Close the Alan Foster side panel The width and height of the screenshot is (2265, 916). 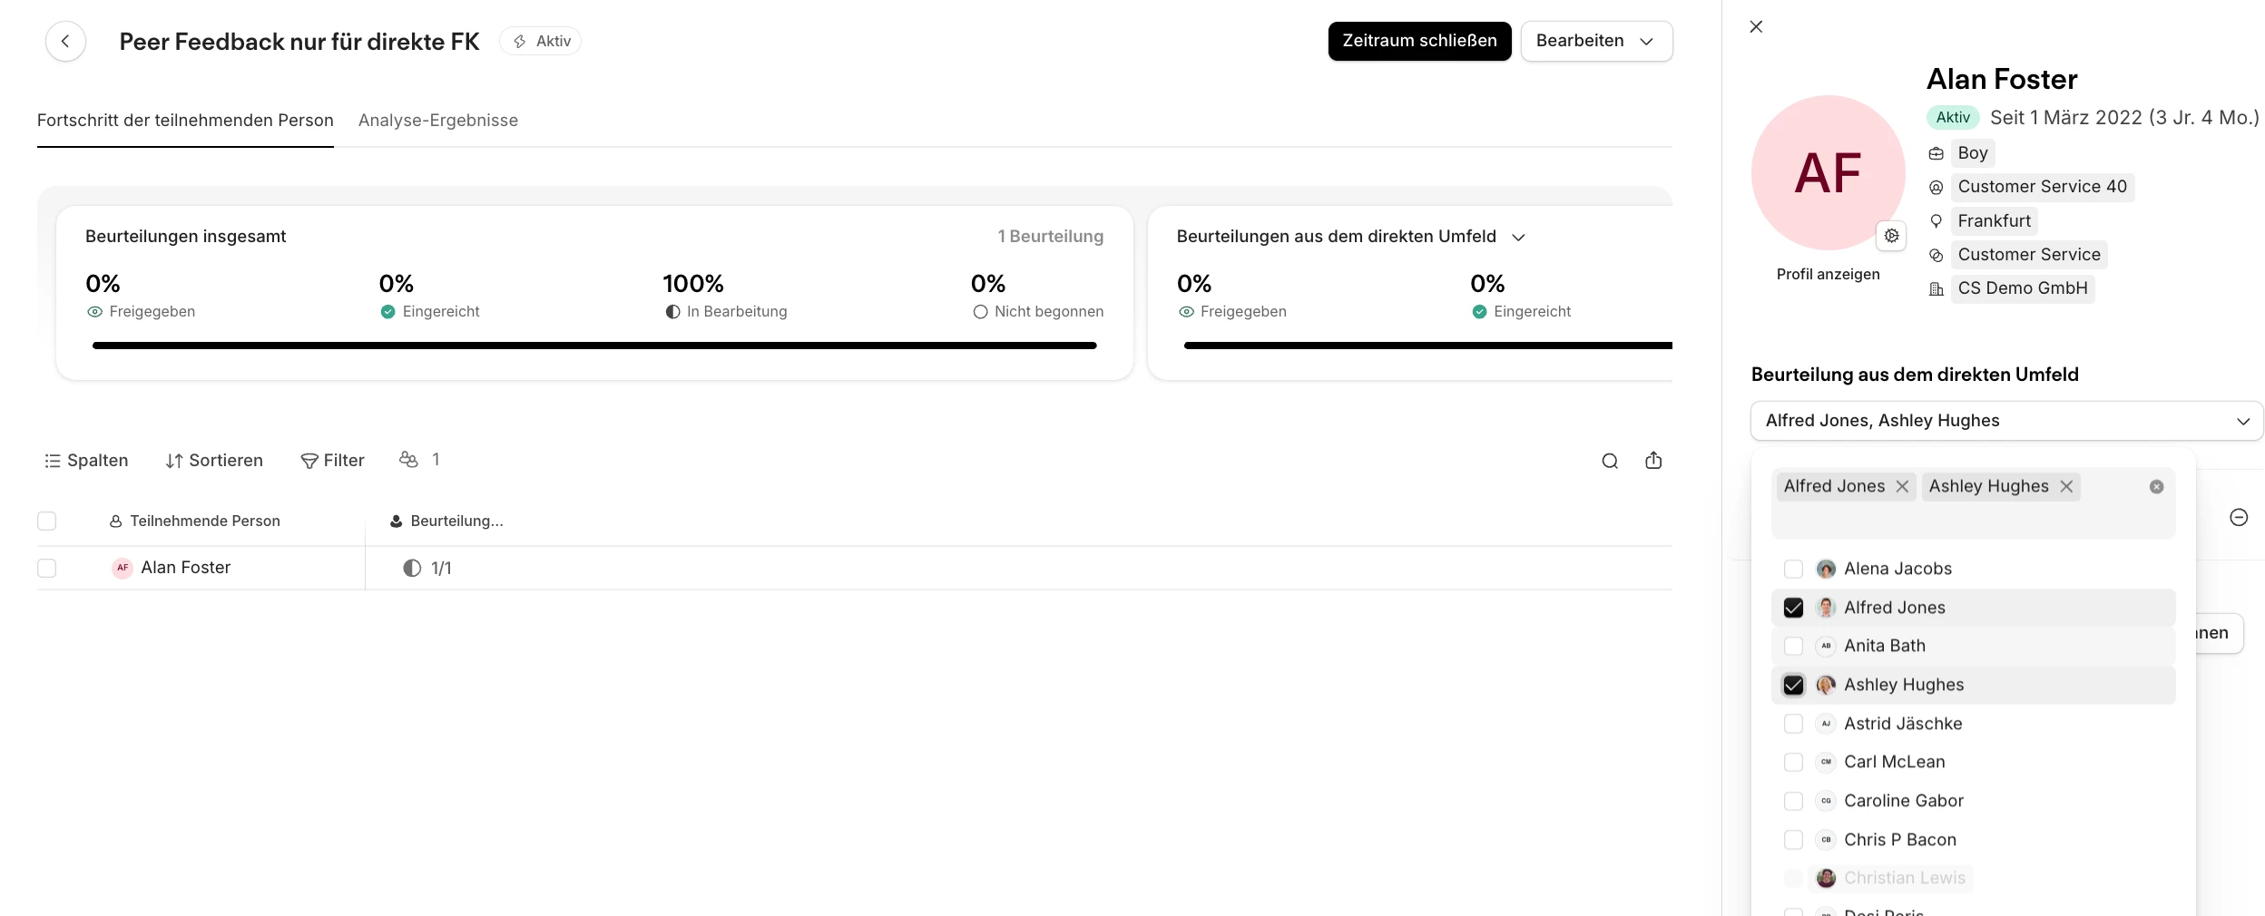pos(1756,27)
